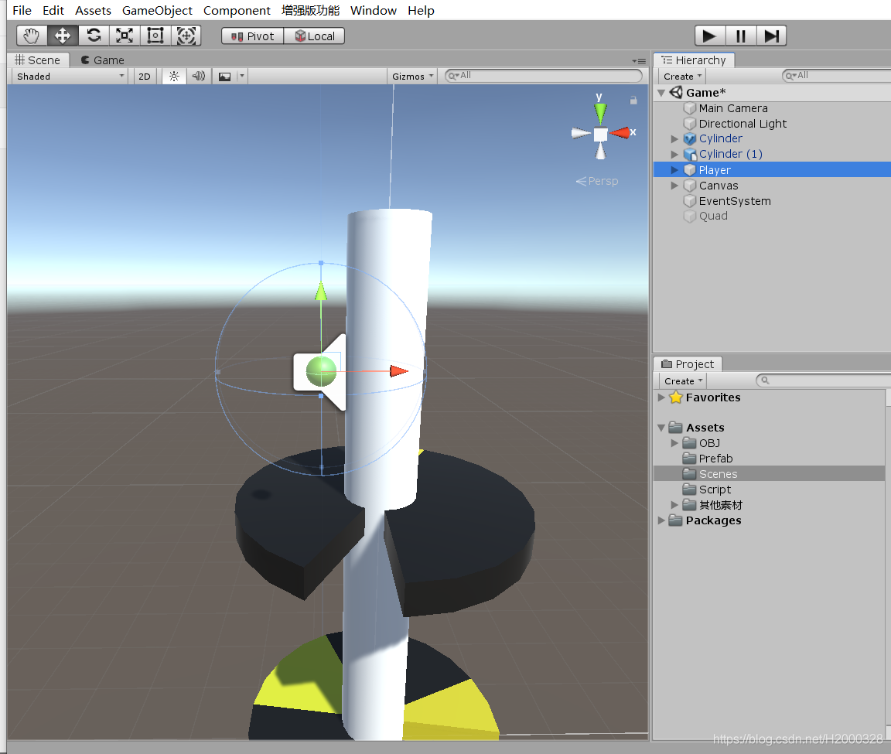Collapse the Game* scene in Hierarchy

661,93
